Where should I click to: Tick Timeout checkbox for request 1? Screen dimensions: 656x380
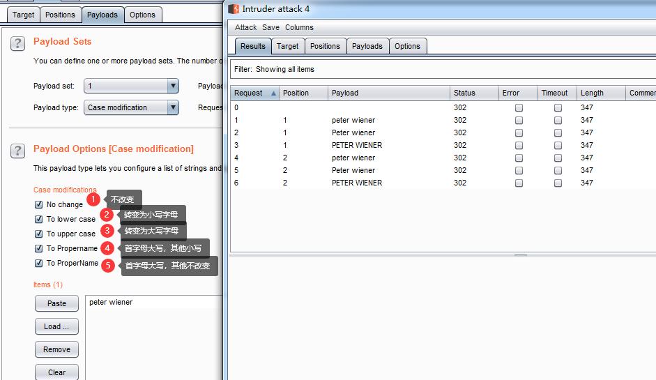tap(558, 121)
